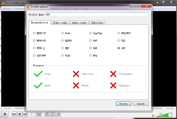The image size is (177, 119).
Task: Toggle the playlist icon
Action: pos(47,114)
